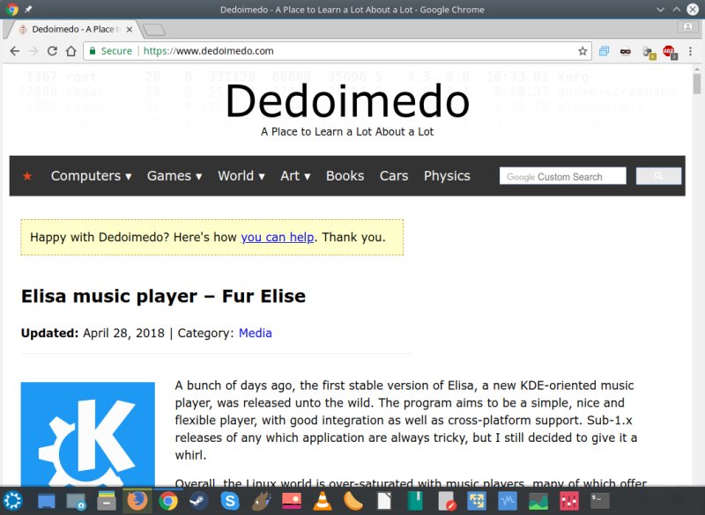705x515 pixels.
Task: Go back with the browser back arrow
Action: 14,51
